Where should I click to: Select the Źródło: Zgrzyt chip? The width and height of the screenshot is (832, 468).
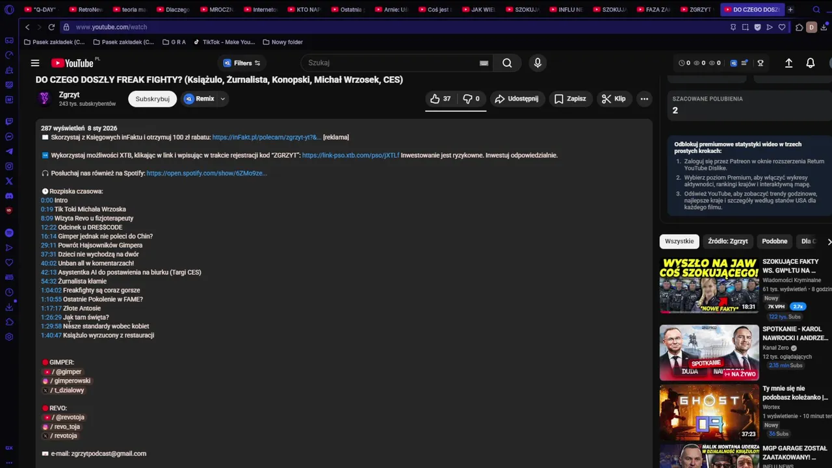[x=728, y=241]
